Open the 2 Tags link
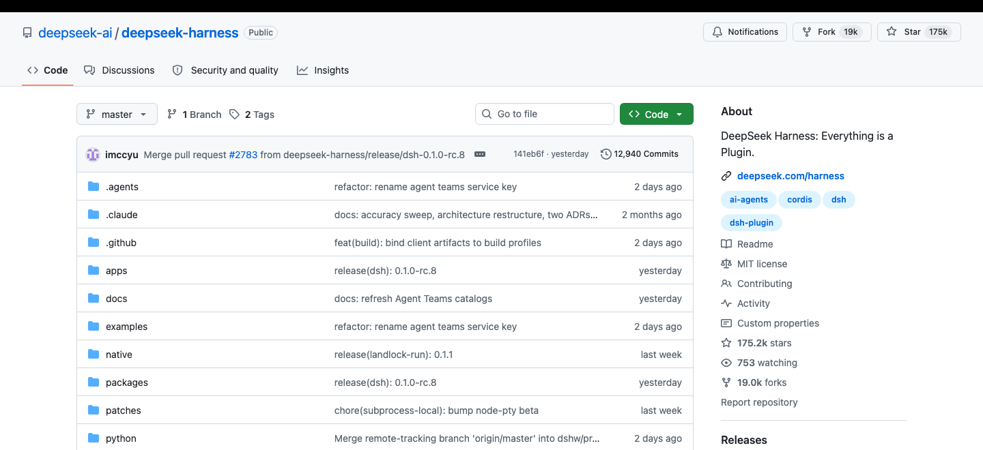 click(x=252, y=115)
